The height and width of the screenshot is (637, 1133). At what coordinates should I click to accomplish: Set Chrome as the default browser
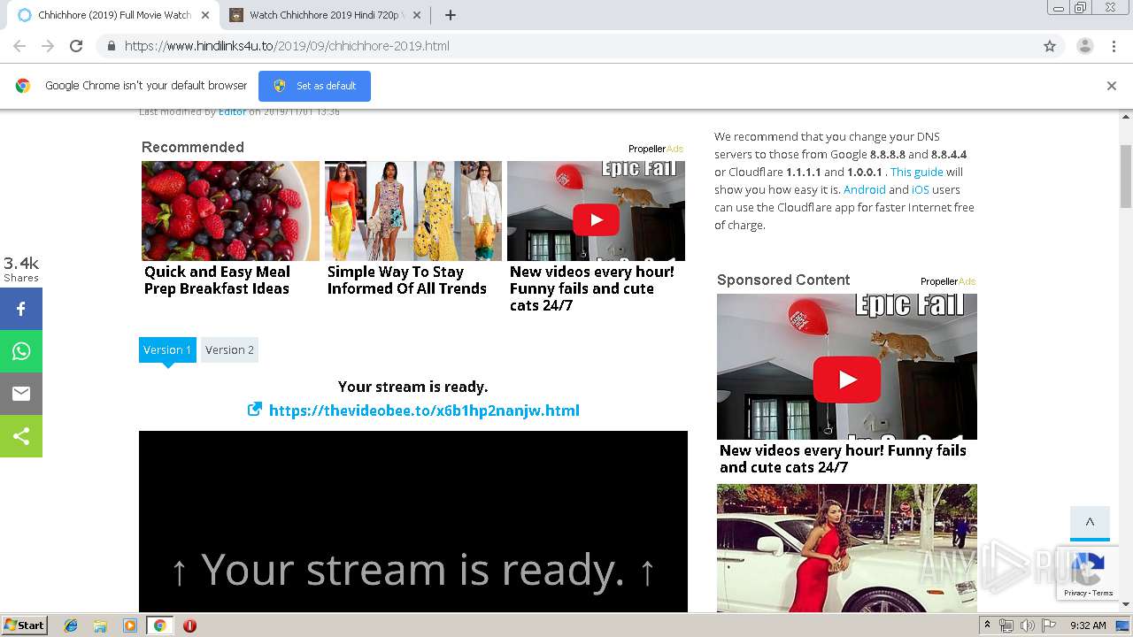click(314, 86)
